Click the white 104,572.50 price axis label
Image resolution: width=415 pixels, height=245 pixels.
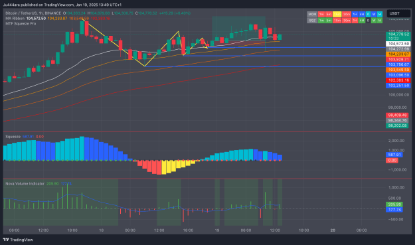tap(398, 44)
